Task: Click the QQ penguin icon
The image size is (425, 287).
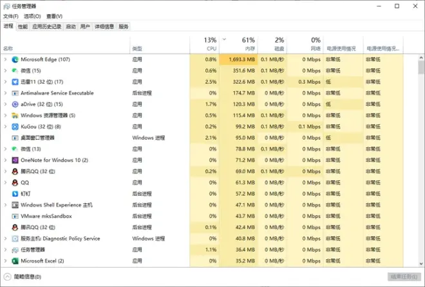Action: tap(15, 183)
